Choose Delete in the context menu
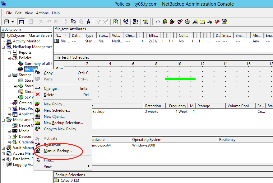Image resolution: width=273 pixels, height=183 pixels. [63, 95]
